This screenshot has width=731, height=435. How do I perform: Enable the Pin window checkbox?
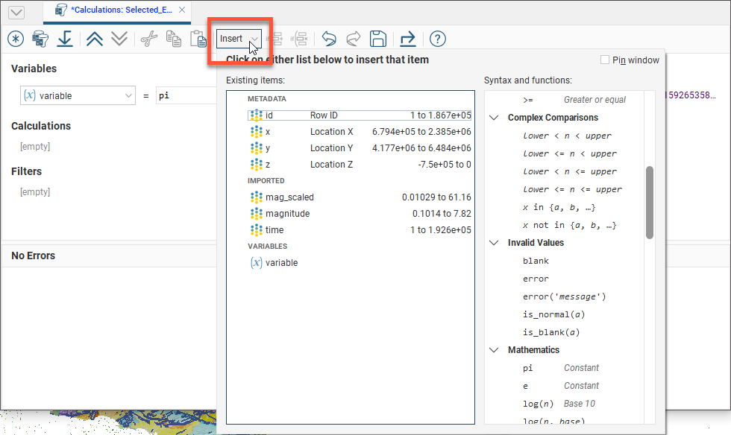click(x=605, y=60)
